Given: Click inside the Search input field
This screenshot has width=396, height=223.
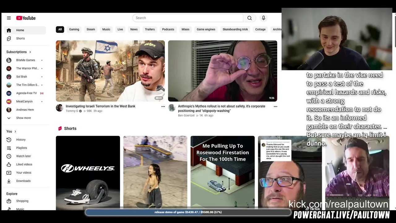Looking at the screenshot, I should coord(188,18).
